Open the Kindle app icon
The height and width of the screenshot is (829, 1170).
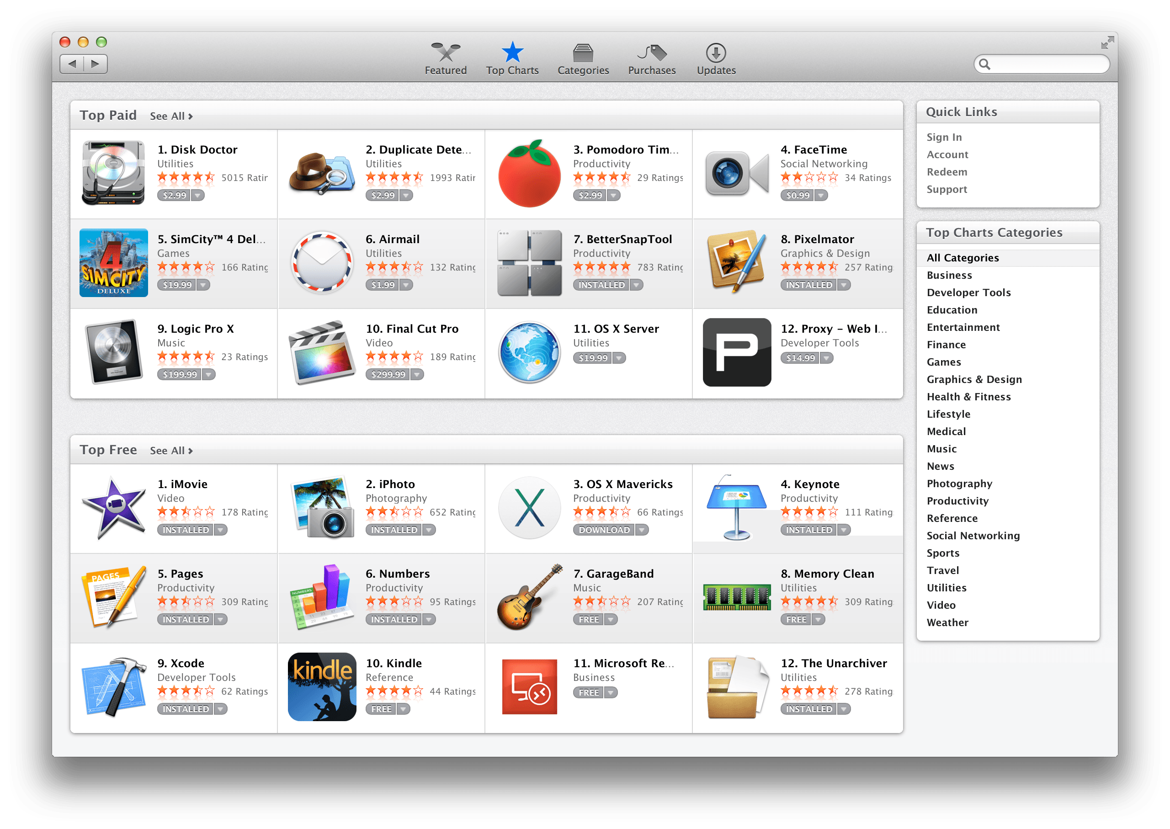click(322, 687)
